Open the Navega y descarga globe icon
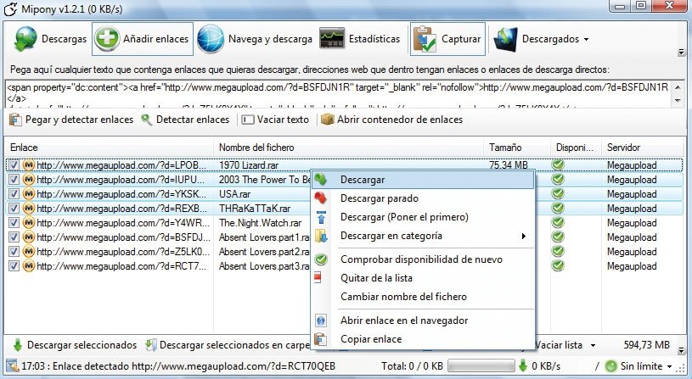Image resolution: width=692 pixels, height=379 pixels. point(211,39)
